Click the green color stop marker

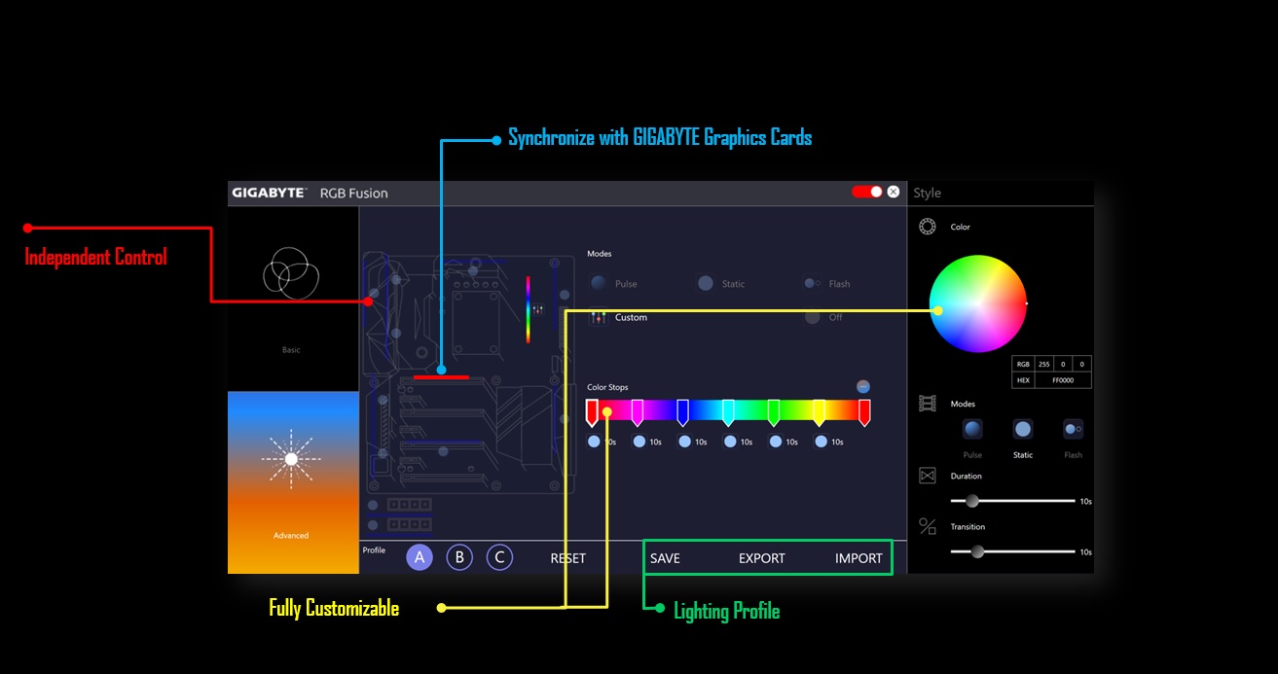774,411
